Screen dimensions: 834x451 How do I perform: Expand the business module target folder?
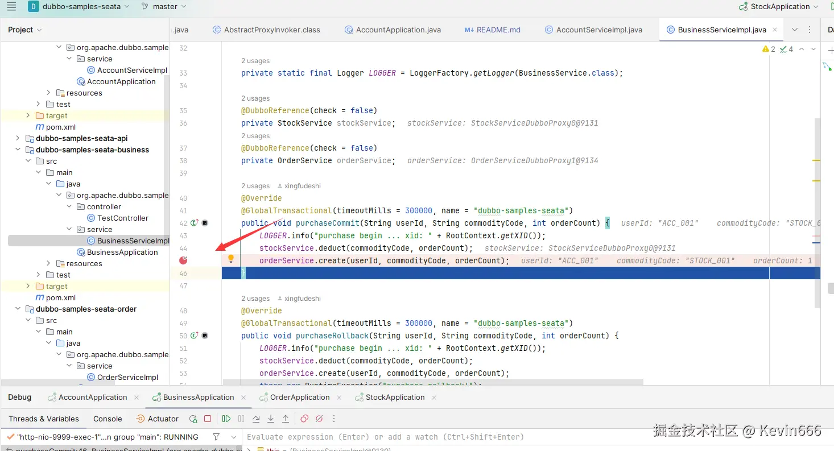pyautogui.click(x=28, y=286)
